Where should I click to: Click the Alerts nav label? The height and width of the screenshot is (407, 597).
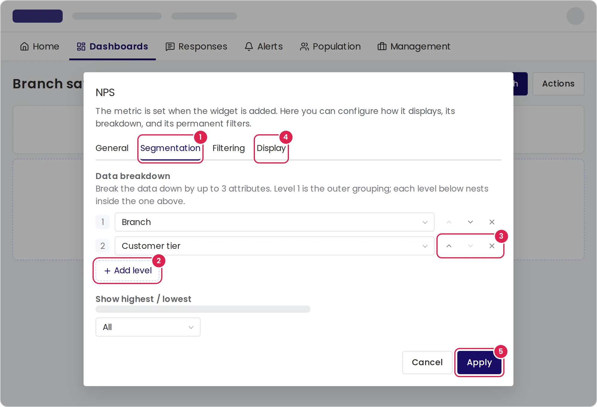pyautogui.click(x=270, y=47)
